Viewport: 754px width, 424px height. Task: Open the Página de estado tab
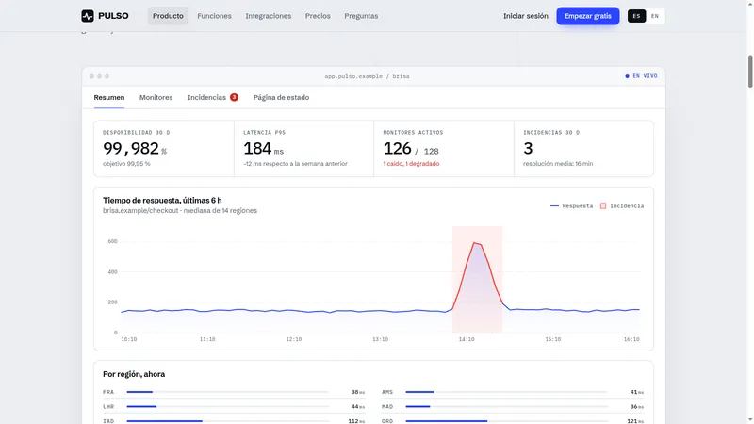pos(281,97)
